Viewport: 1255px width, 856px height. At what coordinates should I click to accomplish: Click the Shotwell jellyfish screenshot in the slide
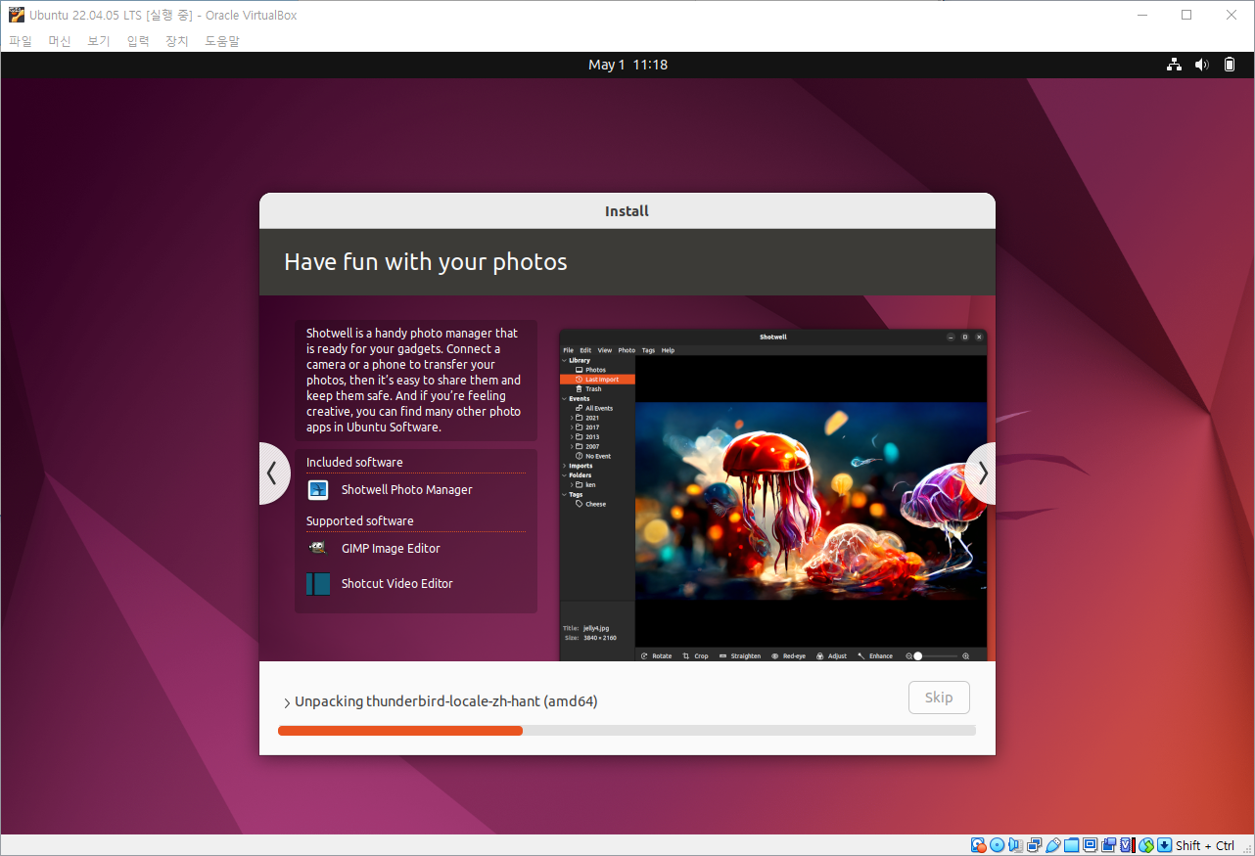[773, 495]
